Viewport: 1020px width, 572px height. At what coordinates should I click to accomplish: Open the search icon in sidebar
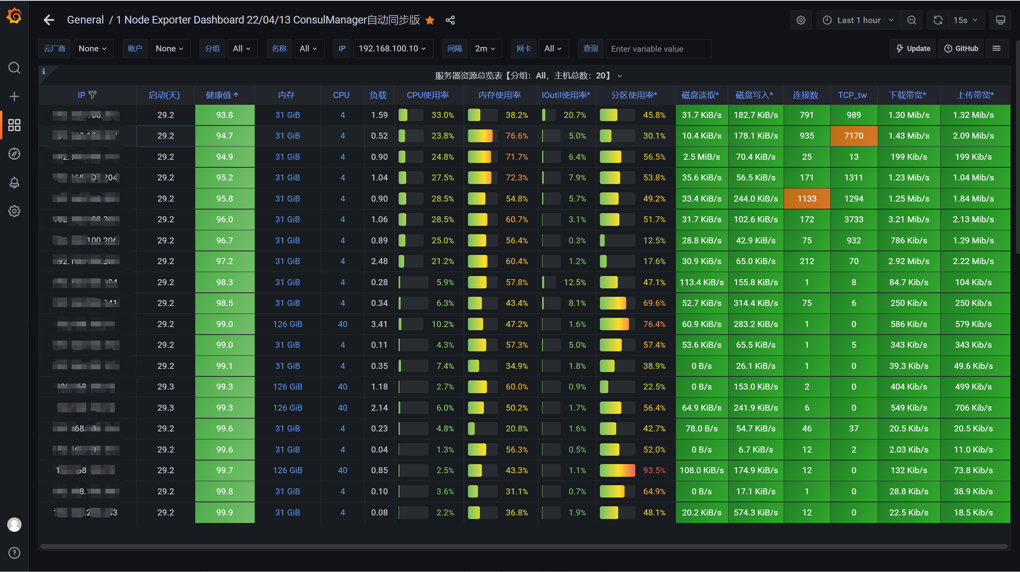tap(14, 68)
